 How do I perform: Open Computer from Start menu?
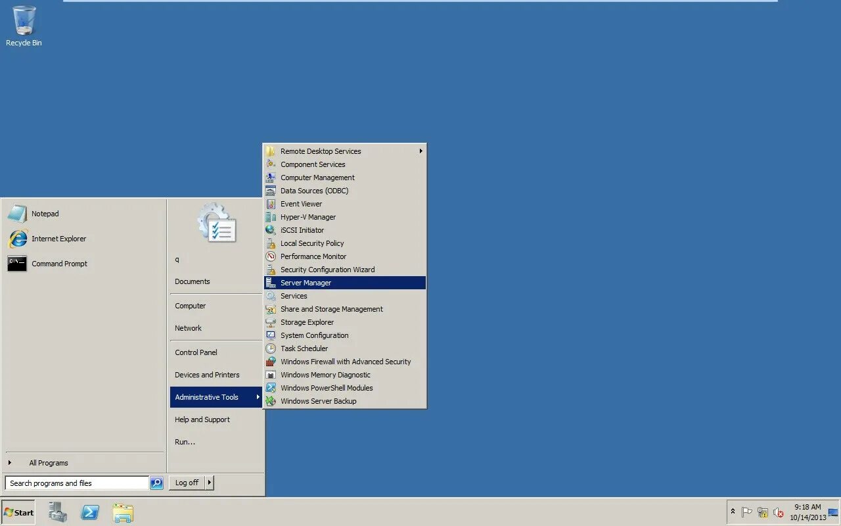pyautogui.click(x=191, y=306)
